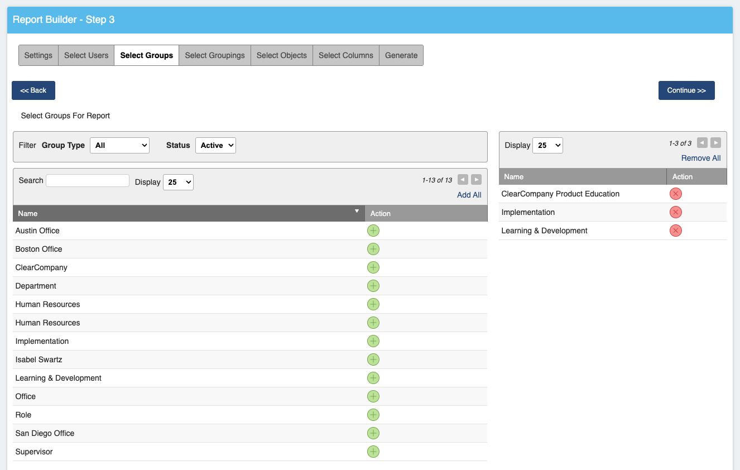Click the "Role" group name
Image resolution: width=740 pixels, height=470 pixels.
pyautogui.click(x=23, y=415)
